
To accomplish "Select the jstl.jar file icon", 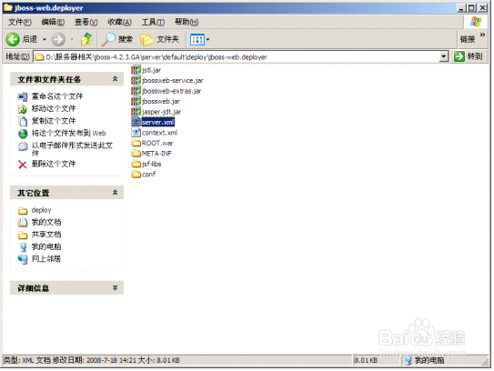I will 136,70.
